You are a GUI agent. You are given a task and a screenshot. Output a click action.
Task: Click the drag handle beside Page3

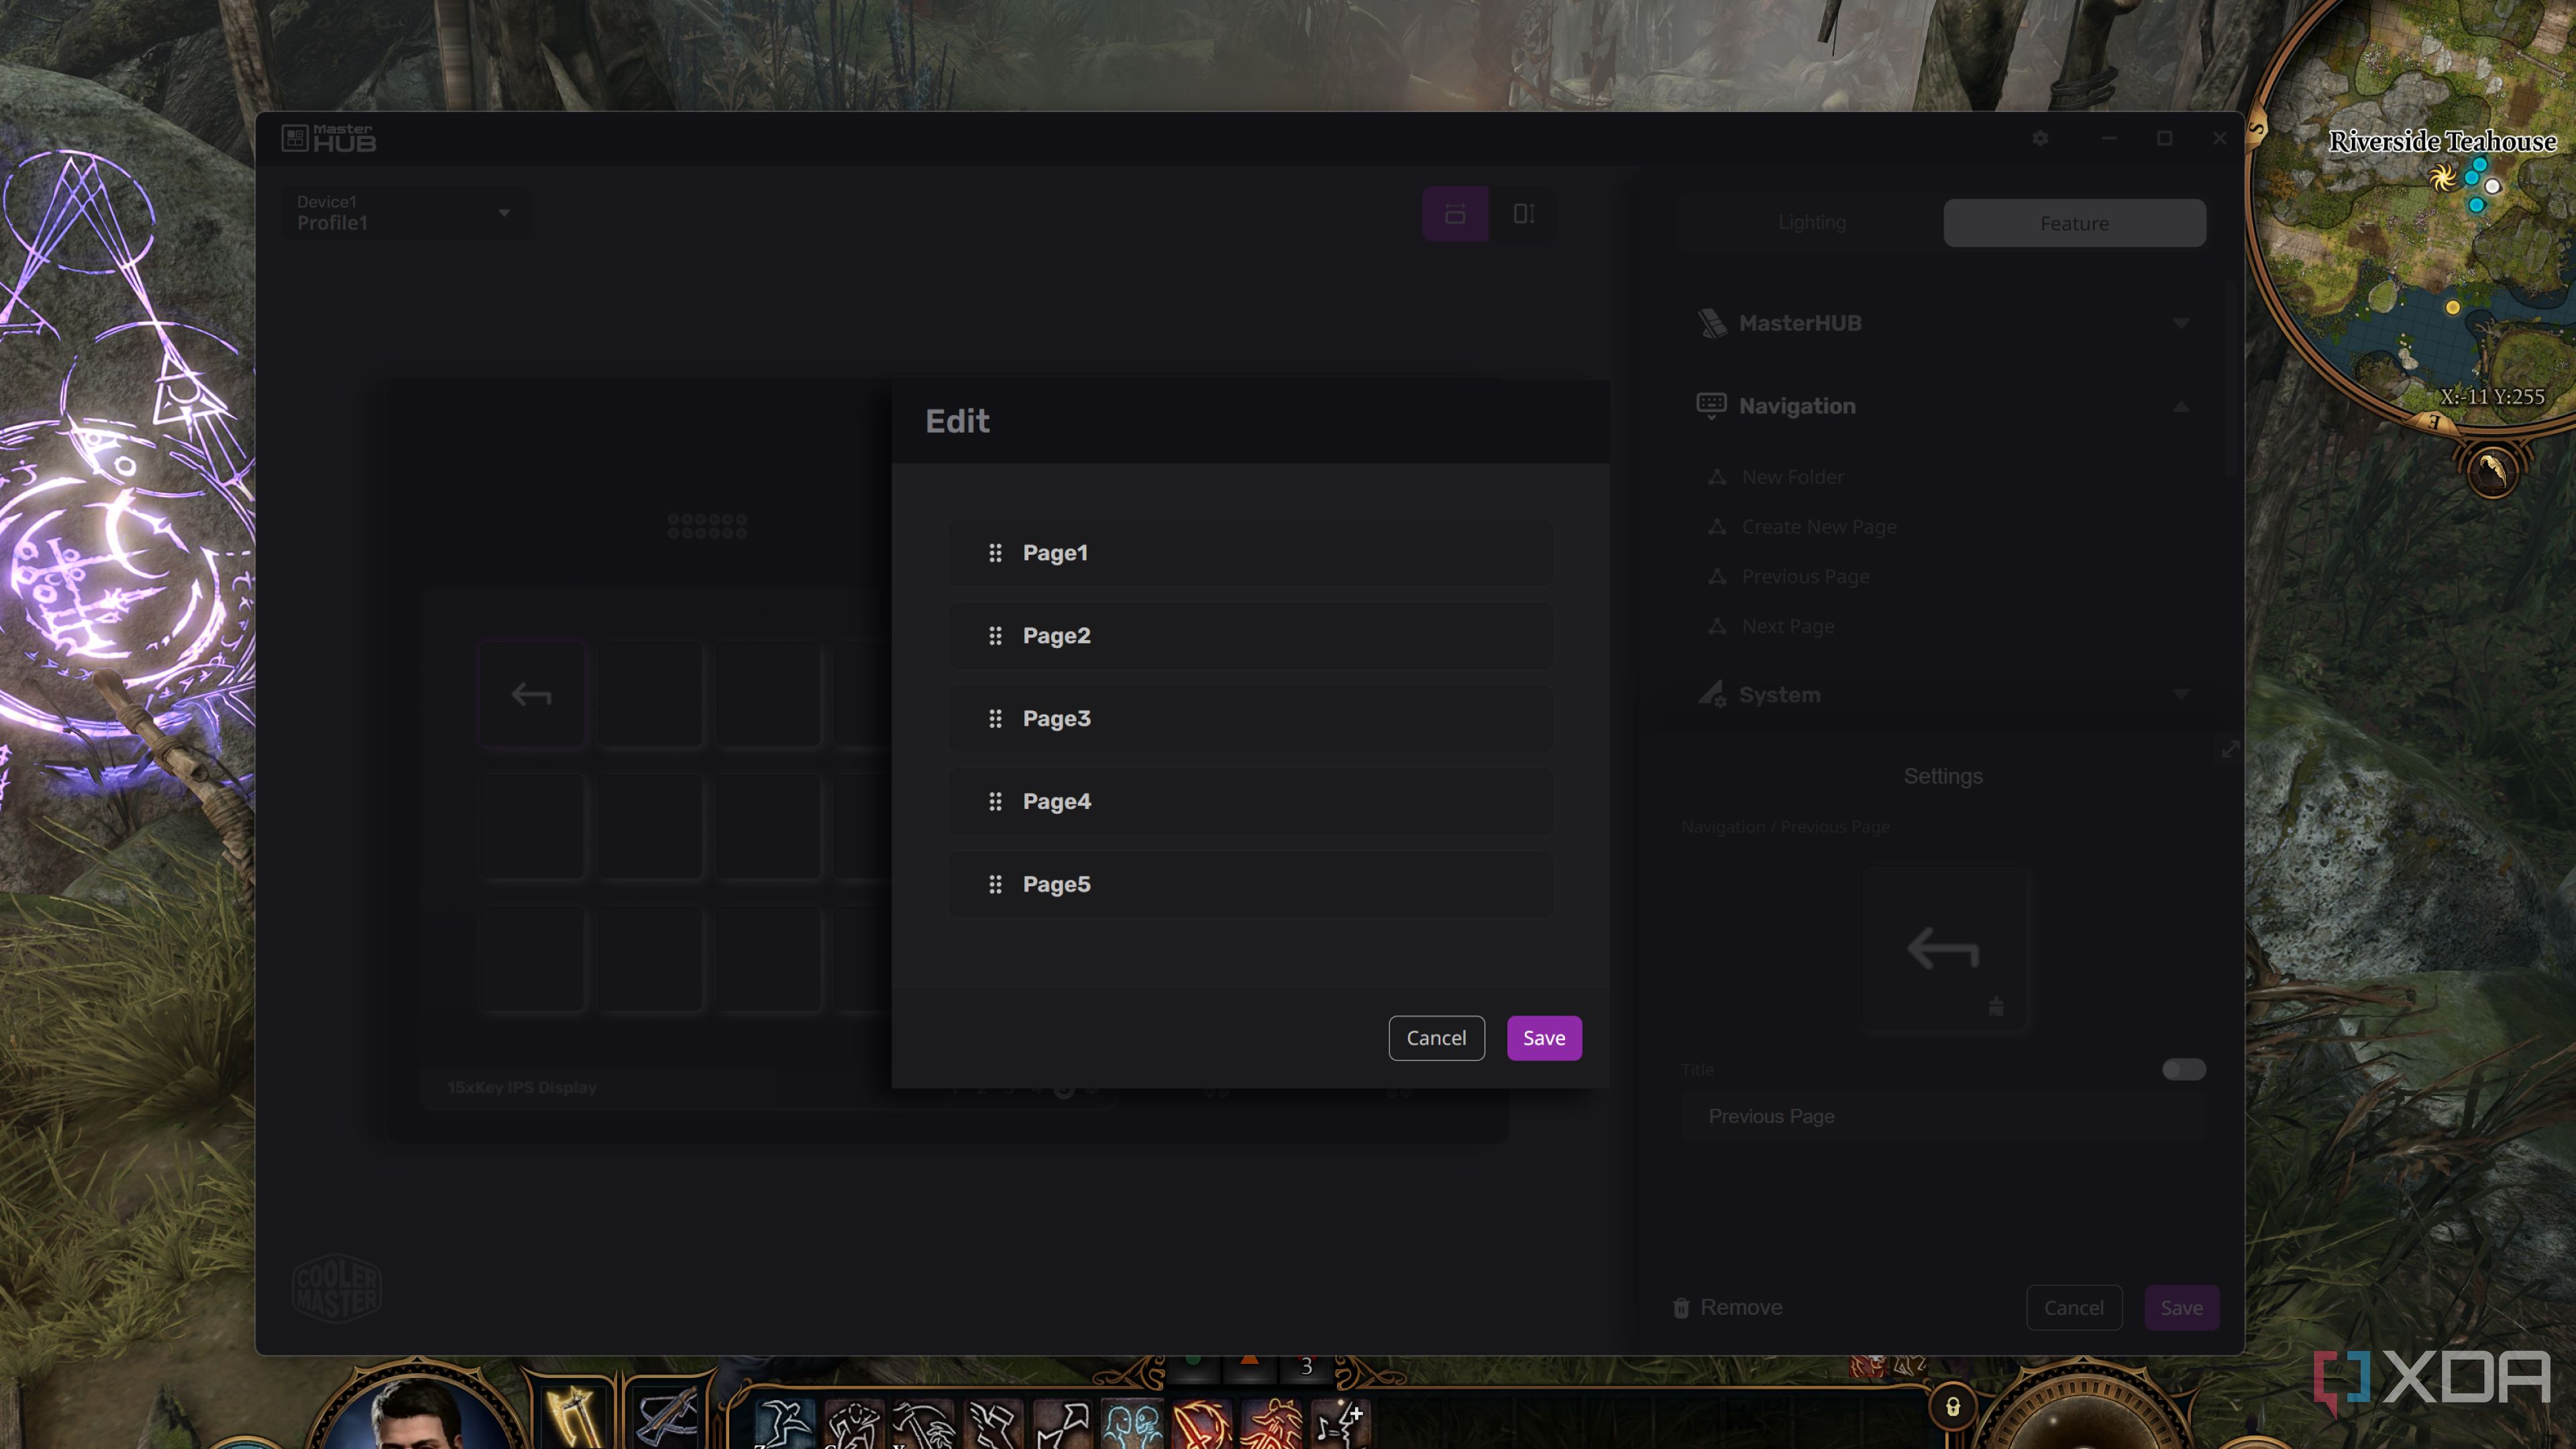point(995,719)
